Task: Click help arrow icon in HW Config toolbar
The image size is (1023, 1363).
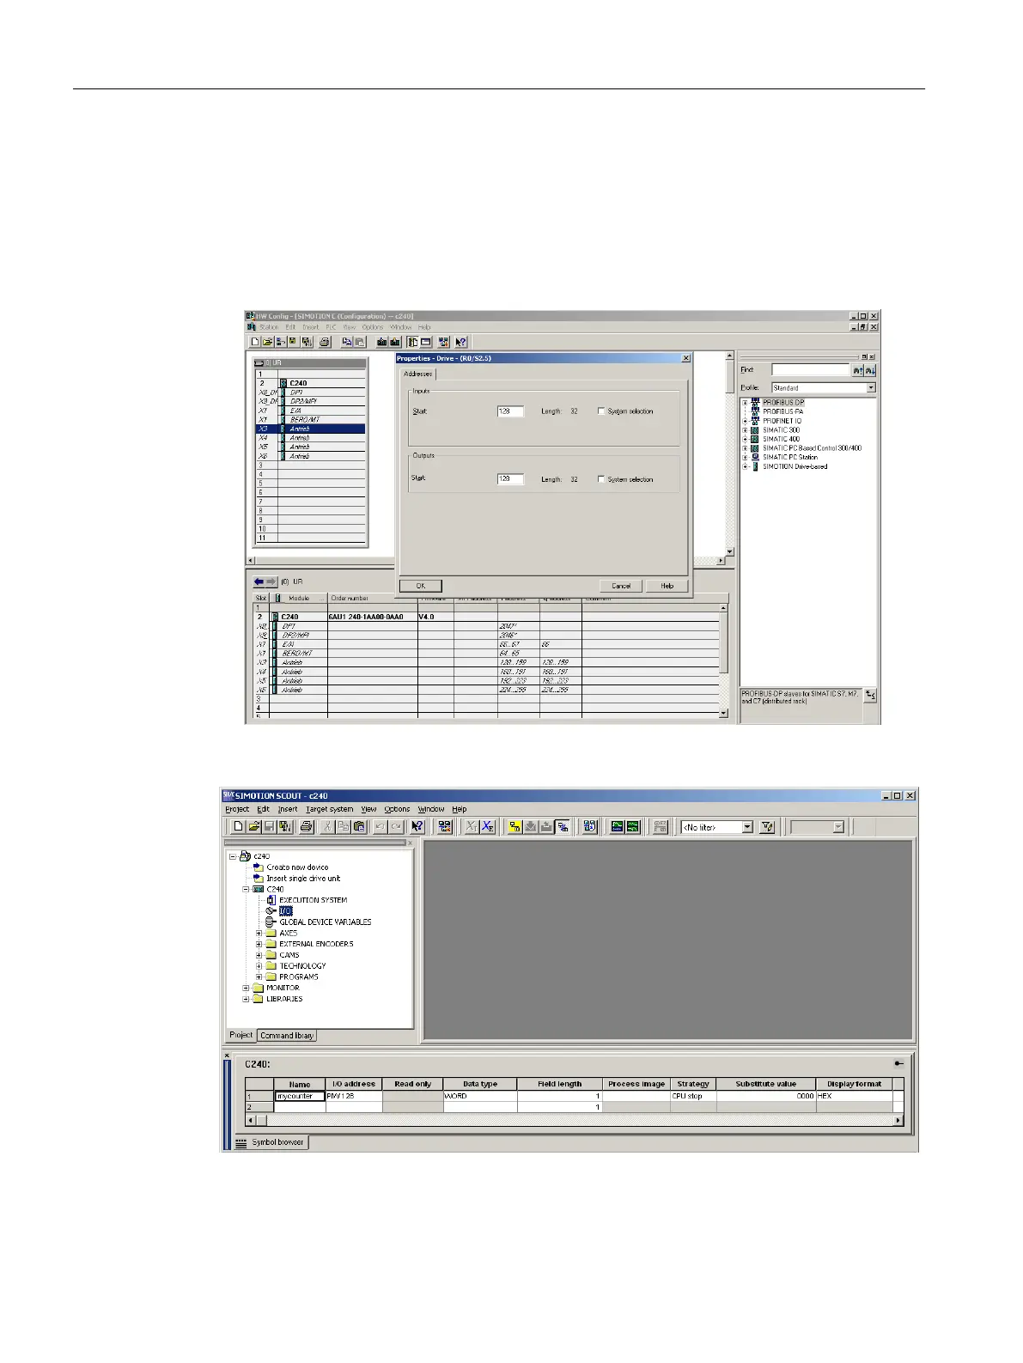Action: tap(461, 342)
